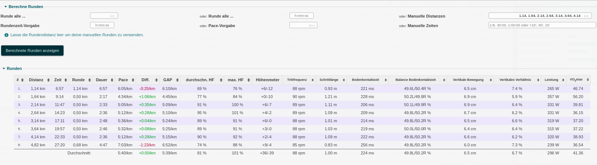Select the row for round 3
Viewport: 597px width, 165px height.
click(220, 105)
